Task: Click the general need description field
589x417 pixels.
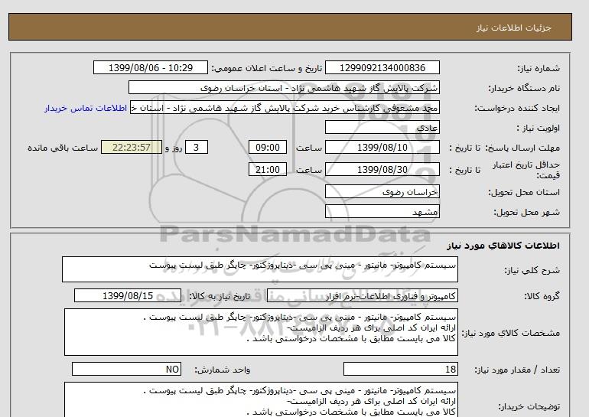Action: [x=260, y=269]
